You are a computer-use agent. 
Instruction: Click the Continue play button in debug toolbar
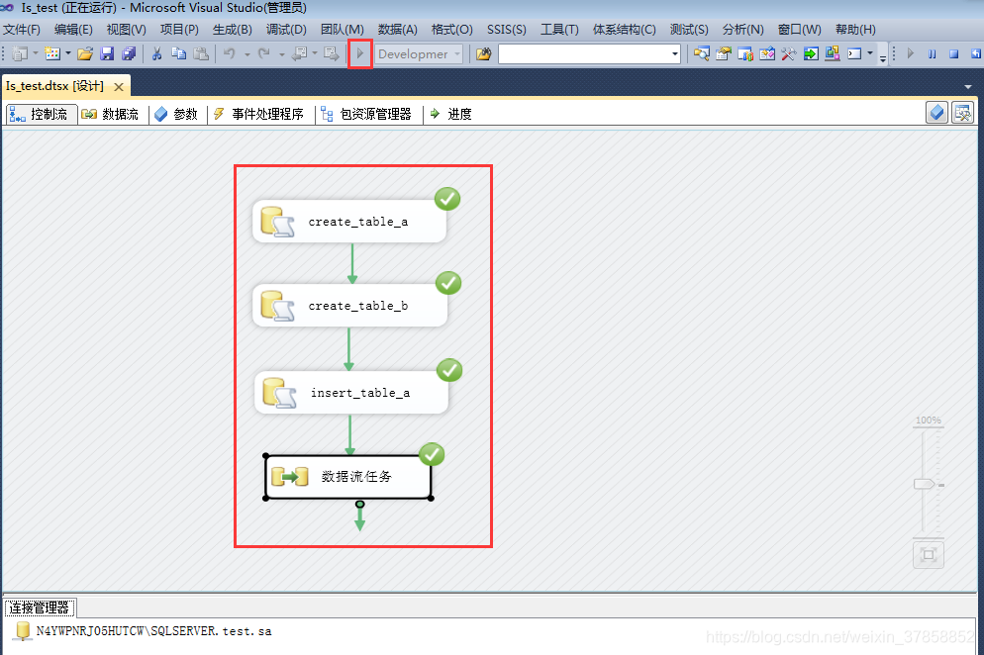point(911,54)
